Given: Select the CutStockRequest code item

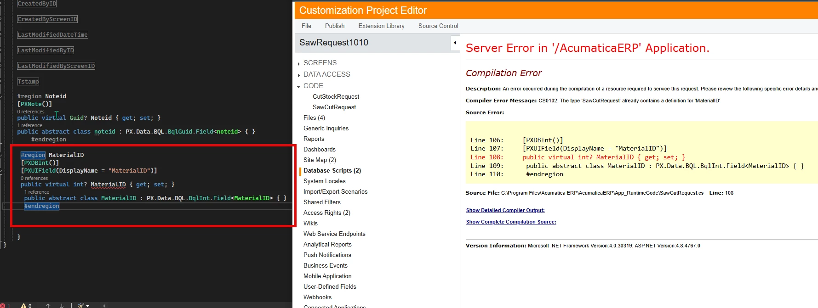Looking at the screenshot, I should point(336,96).
